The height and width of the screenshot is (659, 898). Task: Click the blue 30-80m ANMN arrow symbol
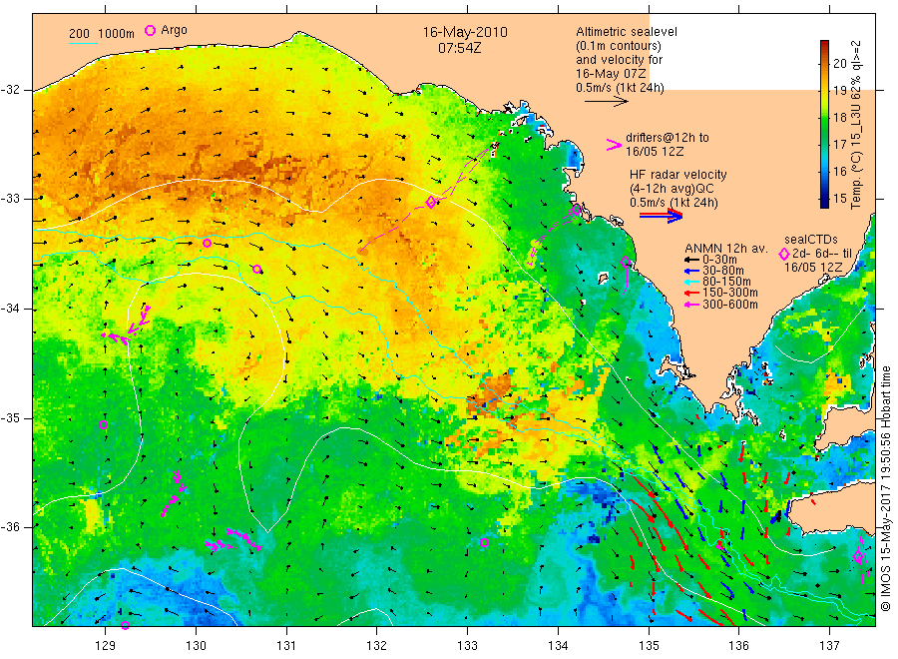pyautogui.click(x=691, y=271)
